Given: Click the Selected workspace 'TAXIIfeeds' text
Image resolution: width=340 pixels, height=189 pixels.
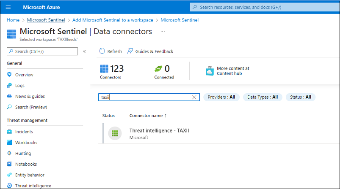Looking at the screenshot, I should (x=49, y=40).
